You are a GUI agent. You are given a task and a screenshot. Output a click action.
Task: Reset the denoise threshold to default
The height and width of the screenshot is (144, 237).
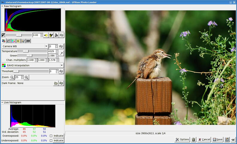[x=61, y=71]
